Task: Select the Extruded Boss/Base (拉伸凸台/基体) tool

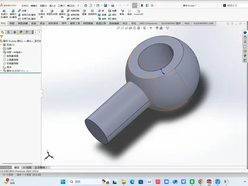Action: [x=4, y=14]
